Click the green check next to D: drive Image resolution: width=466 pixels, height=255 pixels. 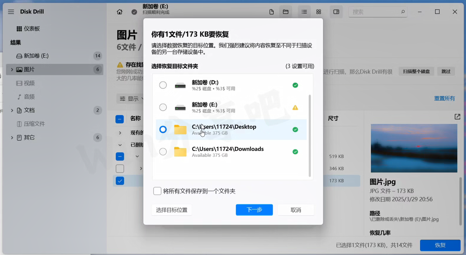295,85
